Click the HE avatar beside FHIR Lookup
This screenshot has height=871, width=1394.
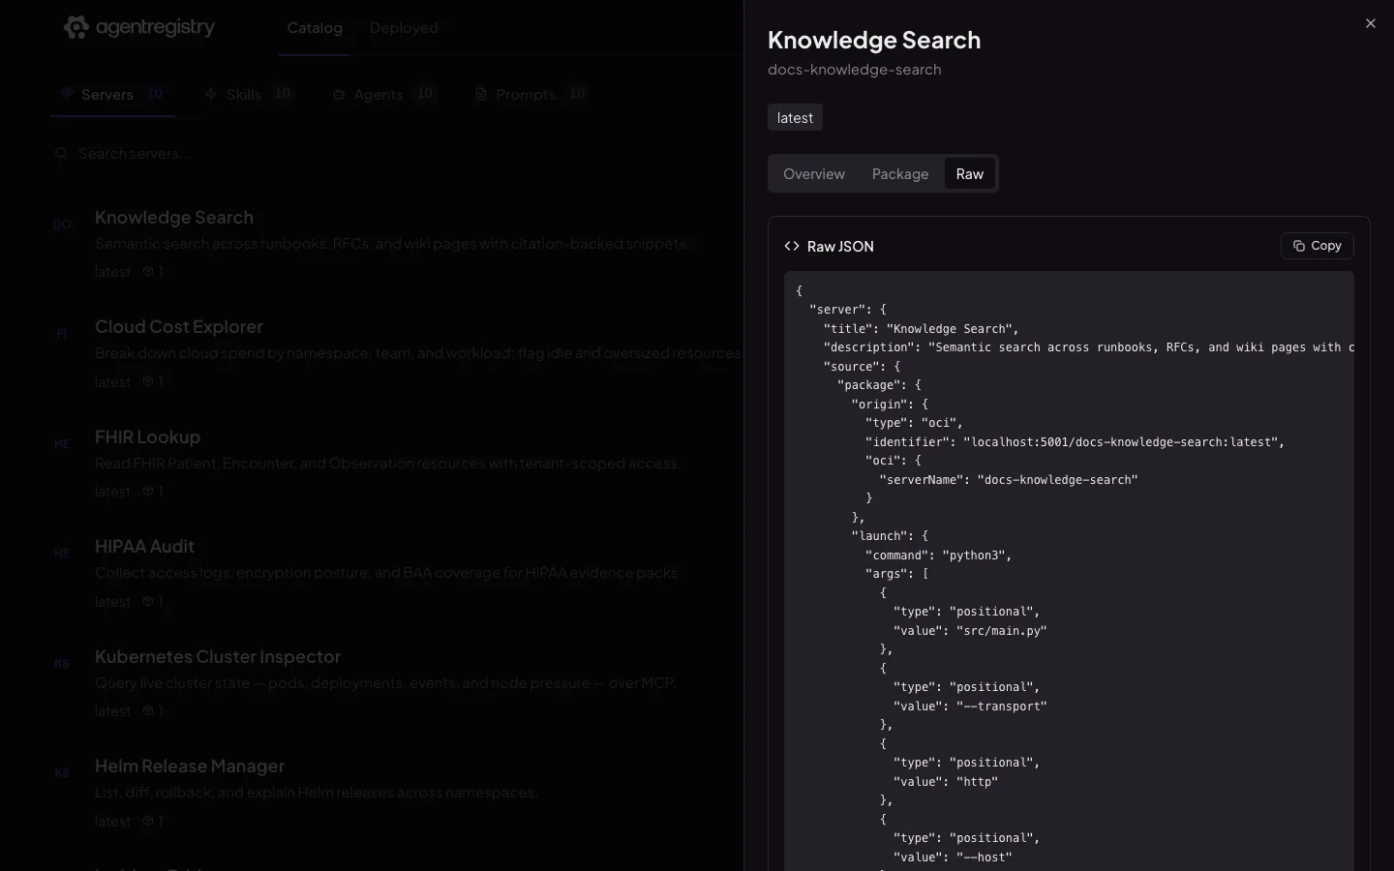coord(62,444)
